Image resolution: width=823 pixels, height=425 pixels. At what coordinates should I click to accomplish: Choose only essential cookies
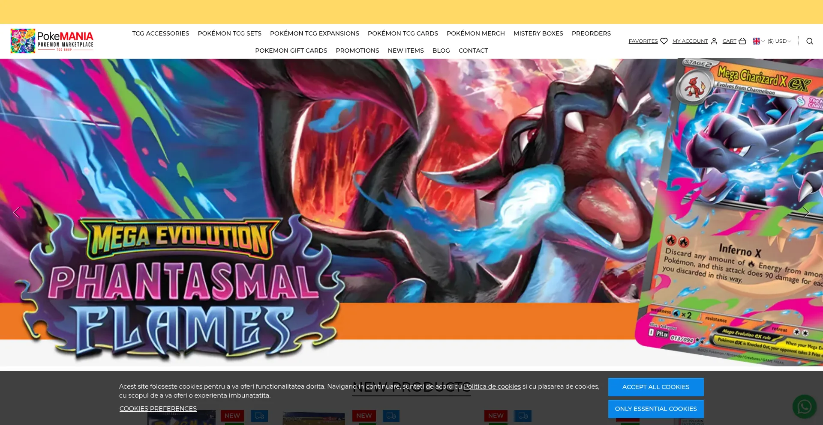(x=656, y=409)
